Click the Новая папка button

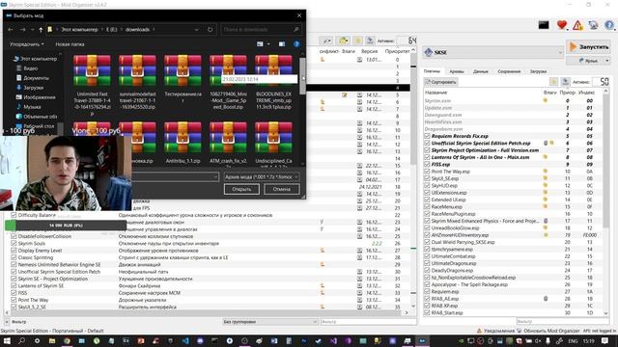(70, 44)
